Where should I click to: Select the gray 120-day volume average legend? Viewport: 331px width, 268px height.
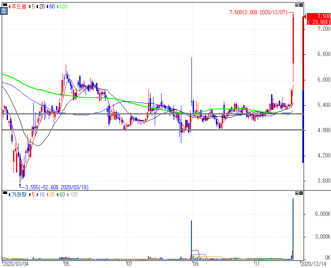pos(72,194)
